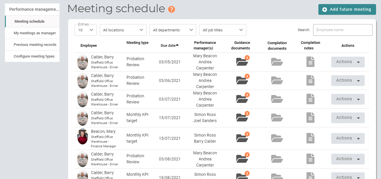Sort the table by Due date column
Viewport: 381px width, 179px height.
pos(170,45)
